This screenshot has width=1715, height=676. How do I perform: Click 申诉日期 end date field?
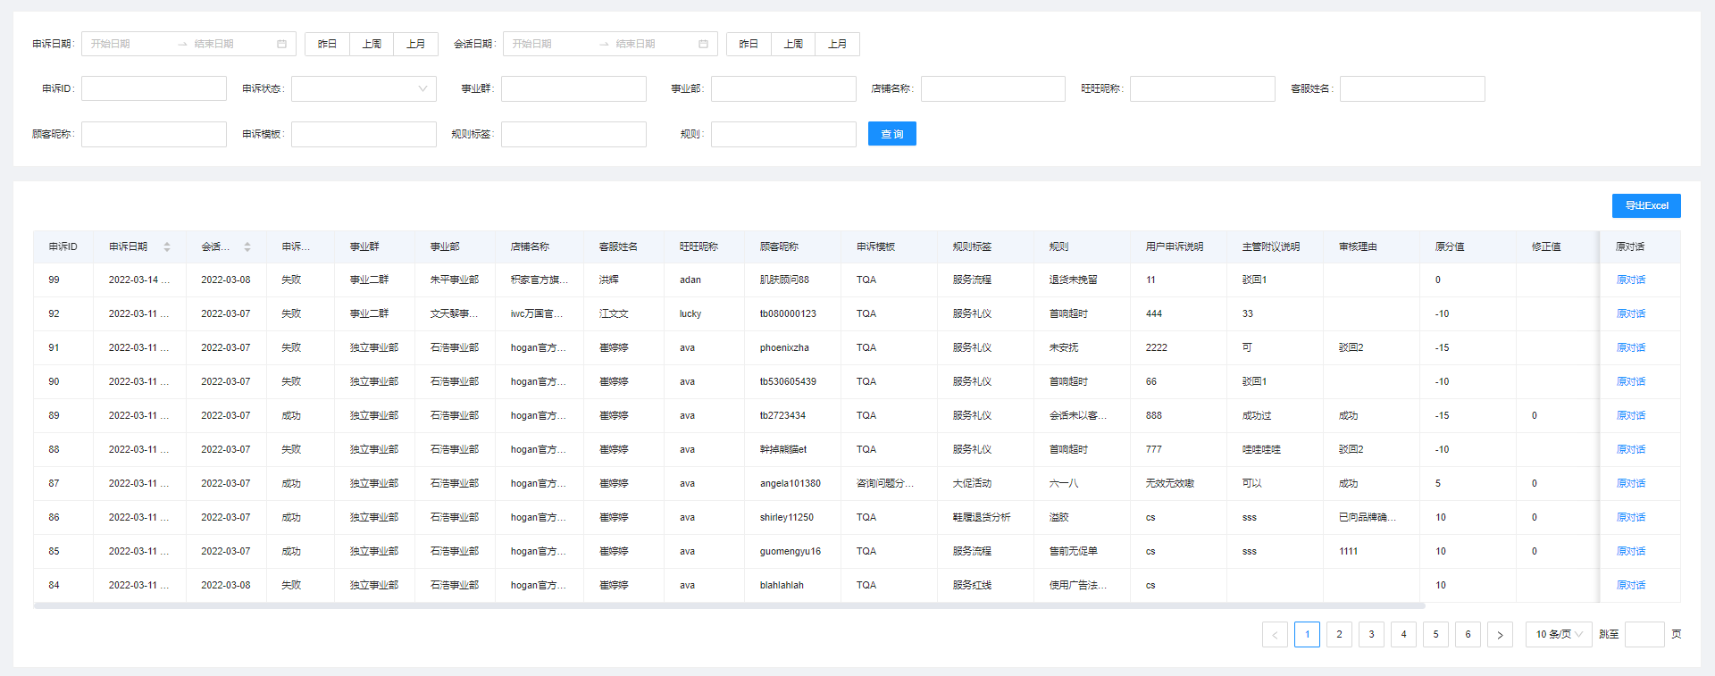tap(232, 44)
